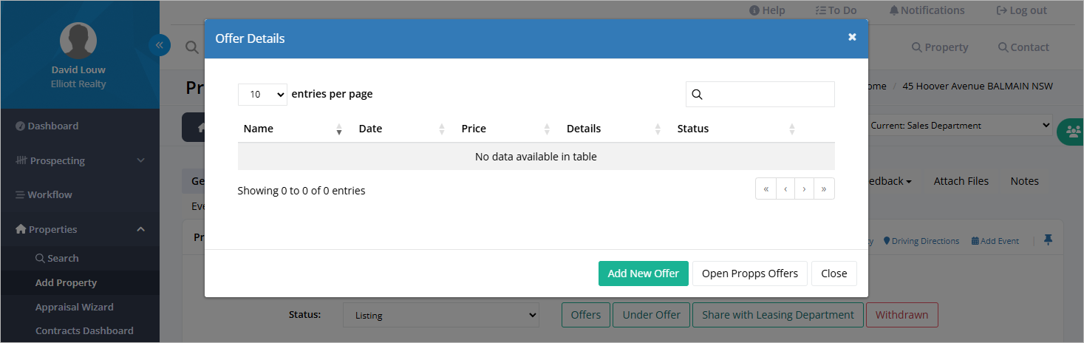This screenshot has height=343, width=1084.
Task: Go to previous page of offers
Action: click(x=785, y=189)
